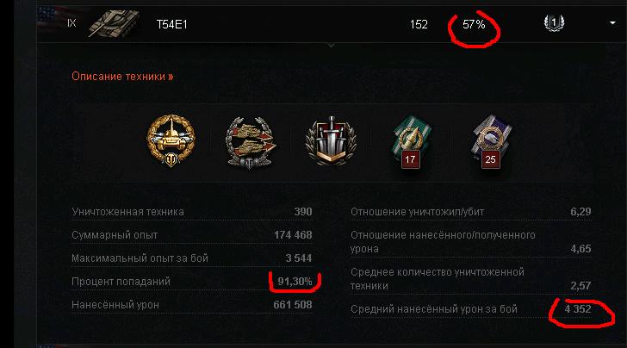Select the Отношение уничтожил/убит row
Viewport: 627px width, 348px height.
[470, 212]
